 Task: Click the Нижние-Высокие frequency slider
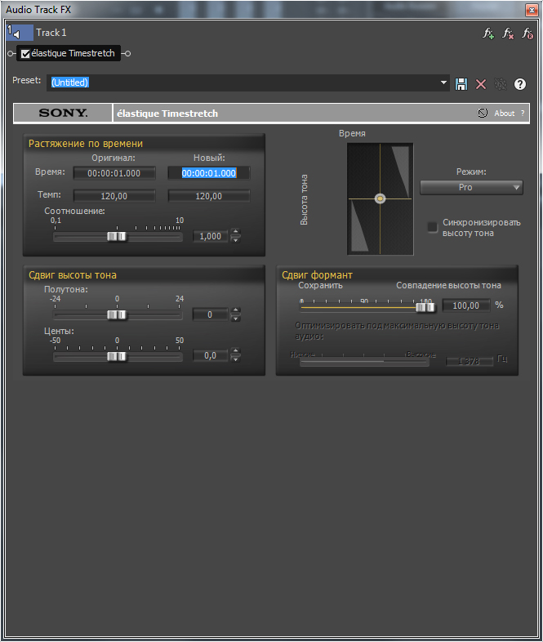(x=364, y=362)
